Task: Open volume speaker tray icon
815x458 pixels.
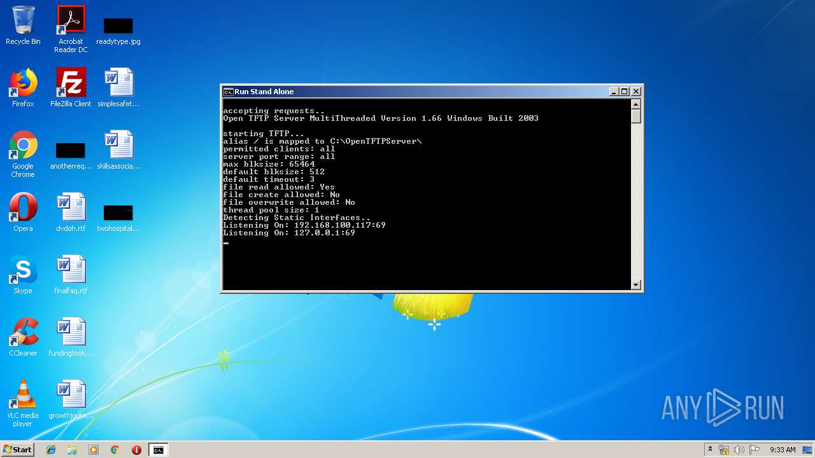Action: [739, 450]
